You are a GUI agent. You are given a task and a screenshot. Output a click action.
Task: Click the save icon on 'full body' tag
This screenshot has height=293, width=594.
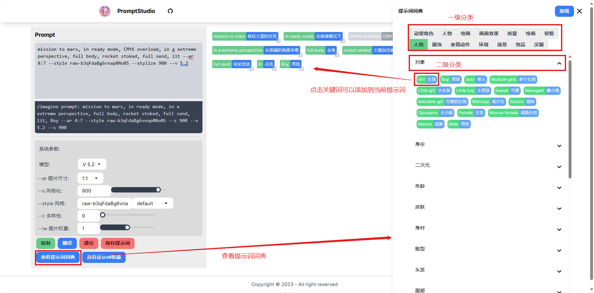337,55
